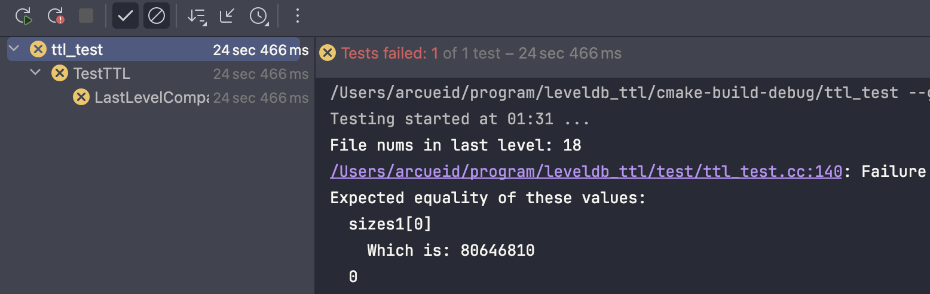This screenshot has width=930, height=294.
Task: Import tests from file icon
Action: pyautogui.click(x=227, y=16)
